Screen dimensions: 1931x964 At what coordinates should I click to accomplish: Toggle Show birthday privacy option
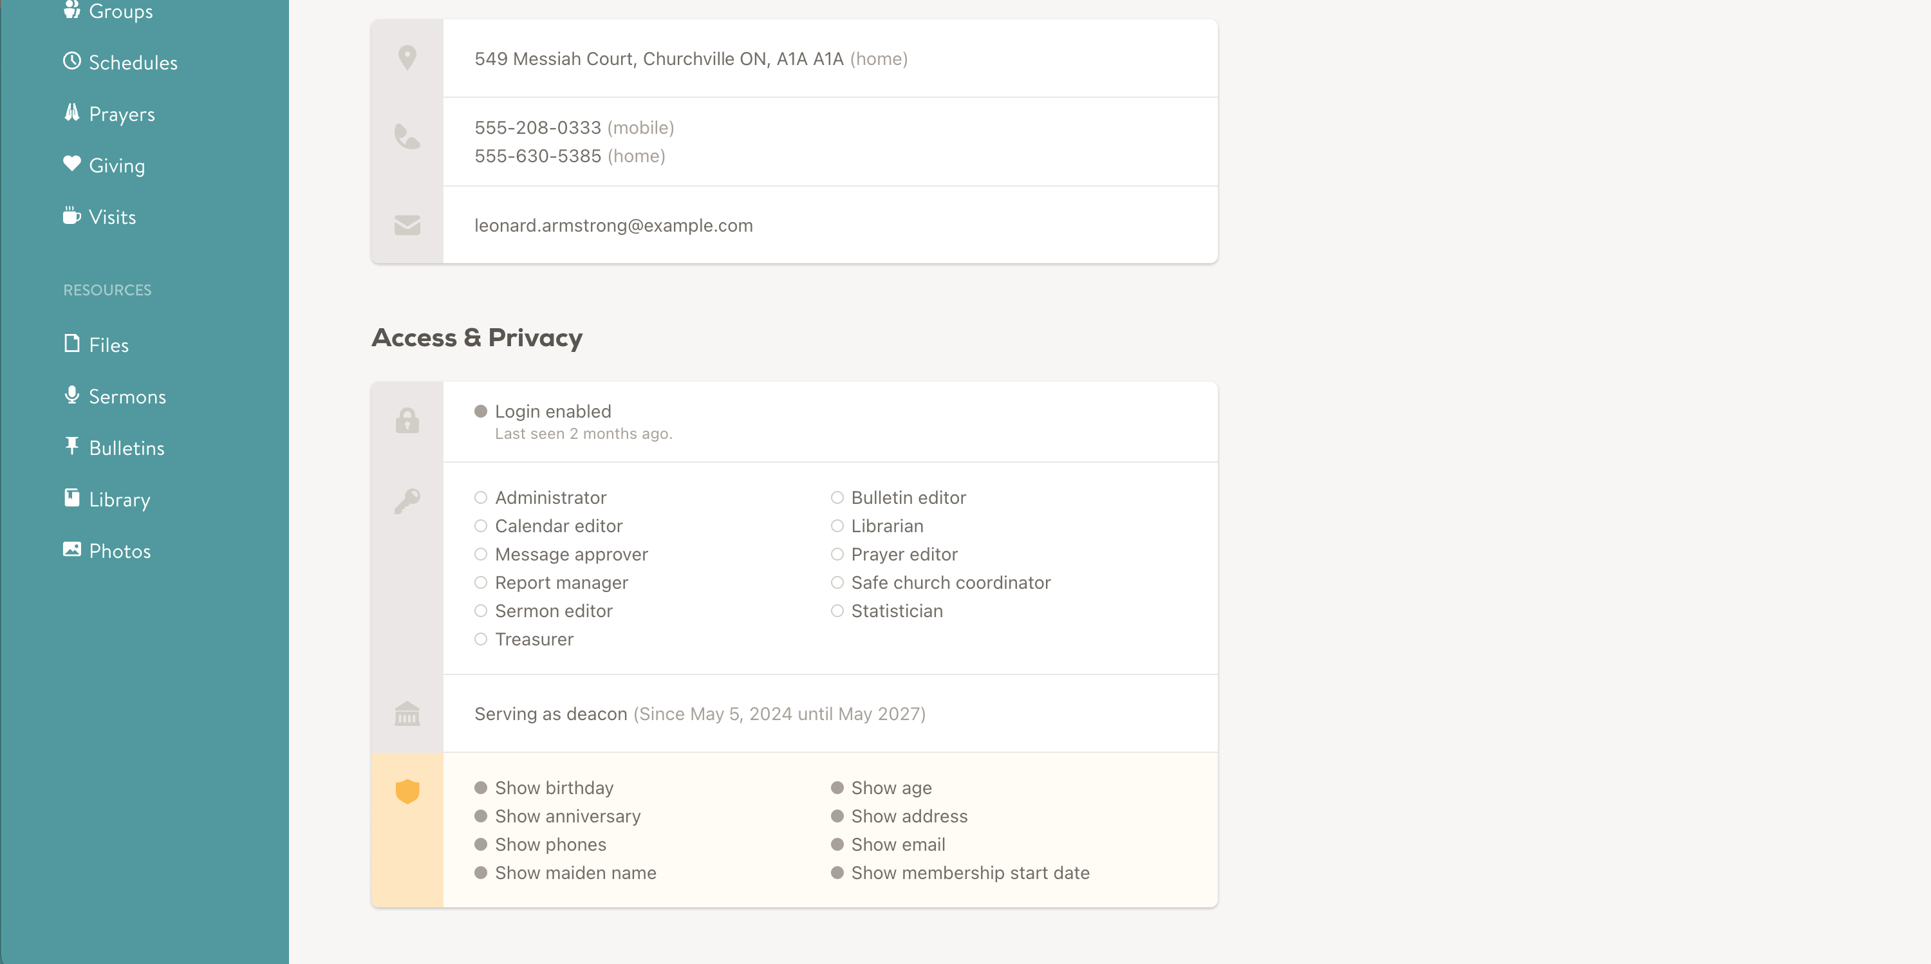coord(544,788)
